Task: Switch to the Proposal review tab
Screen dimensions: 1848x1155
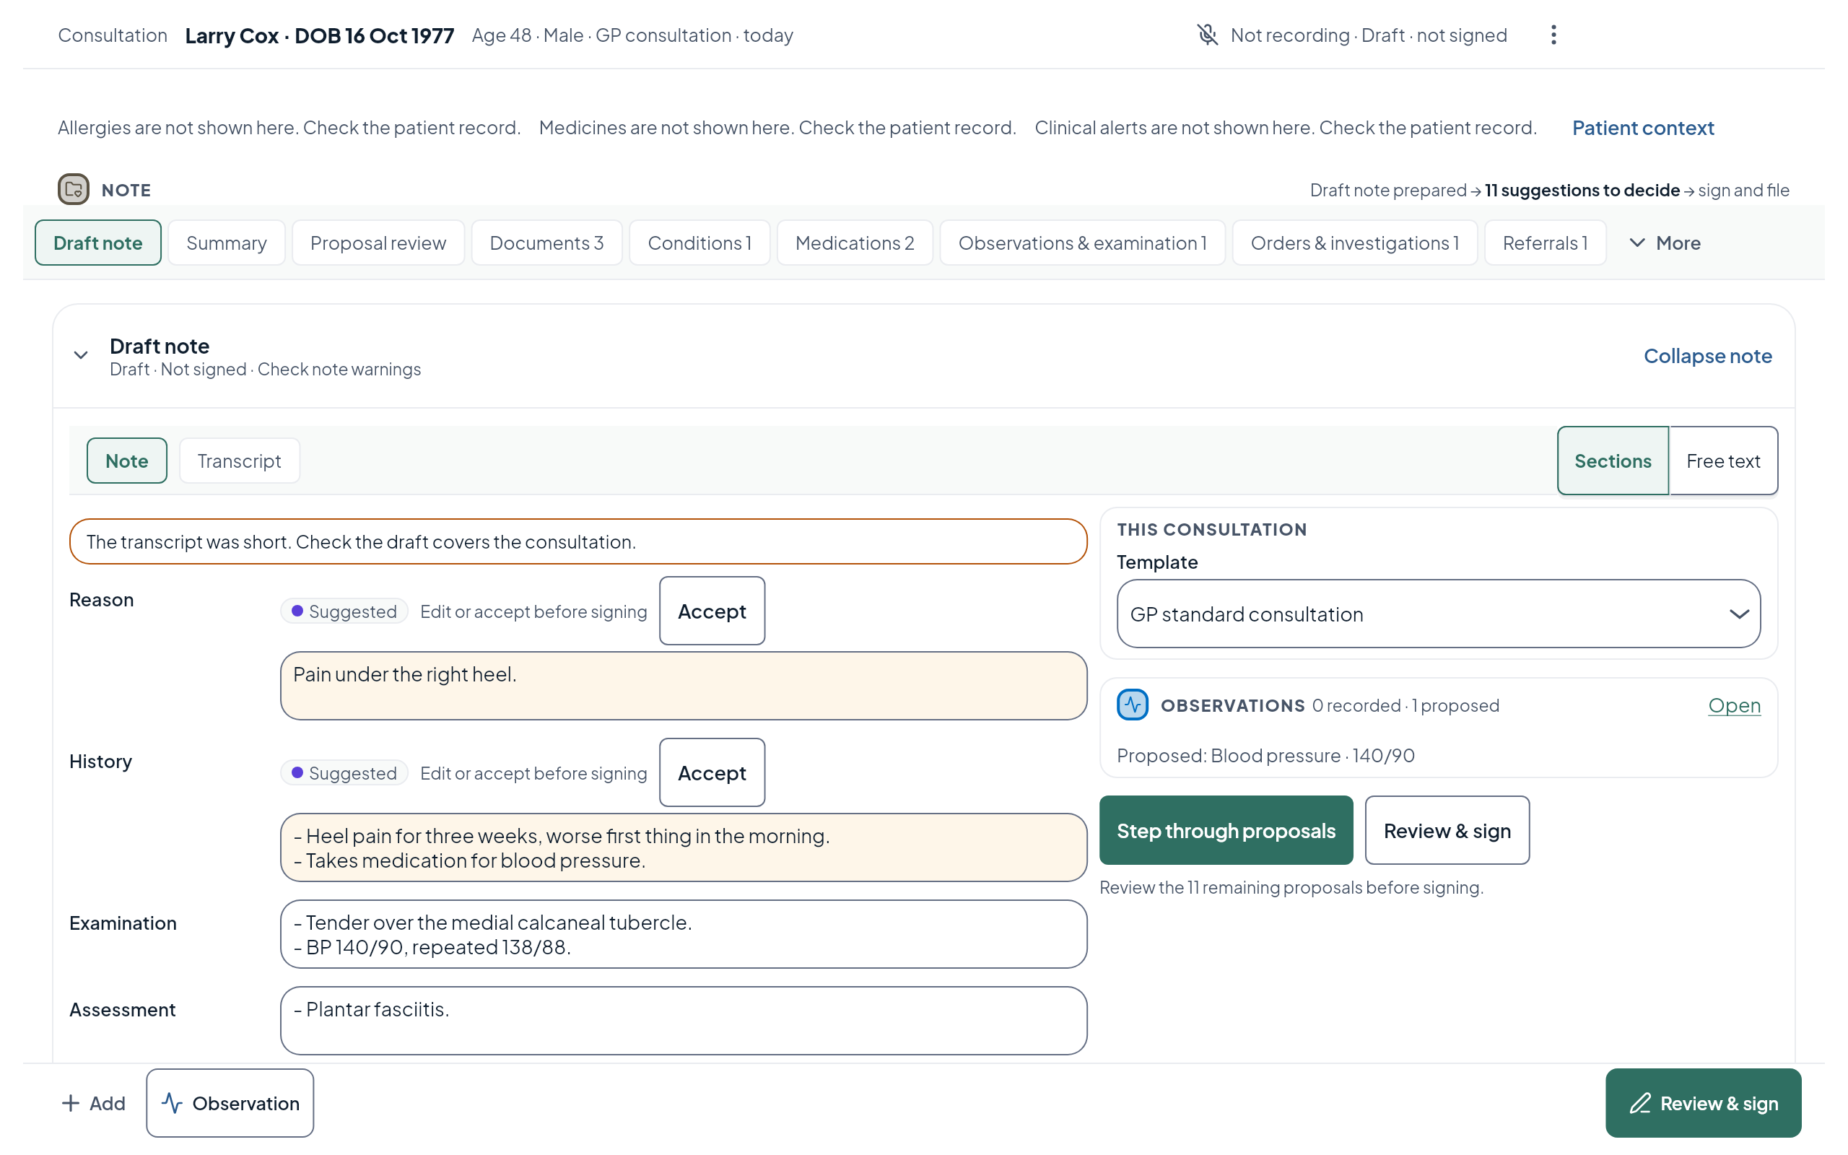Action: [x=378, y=243]
